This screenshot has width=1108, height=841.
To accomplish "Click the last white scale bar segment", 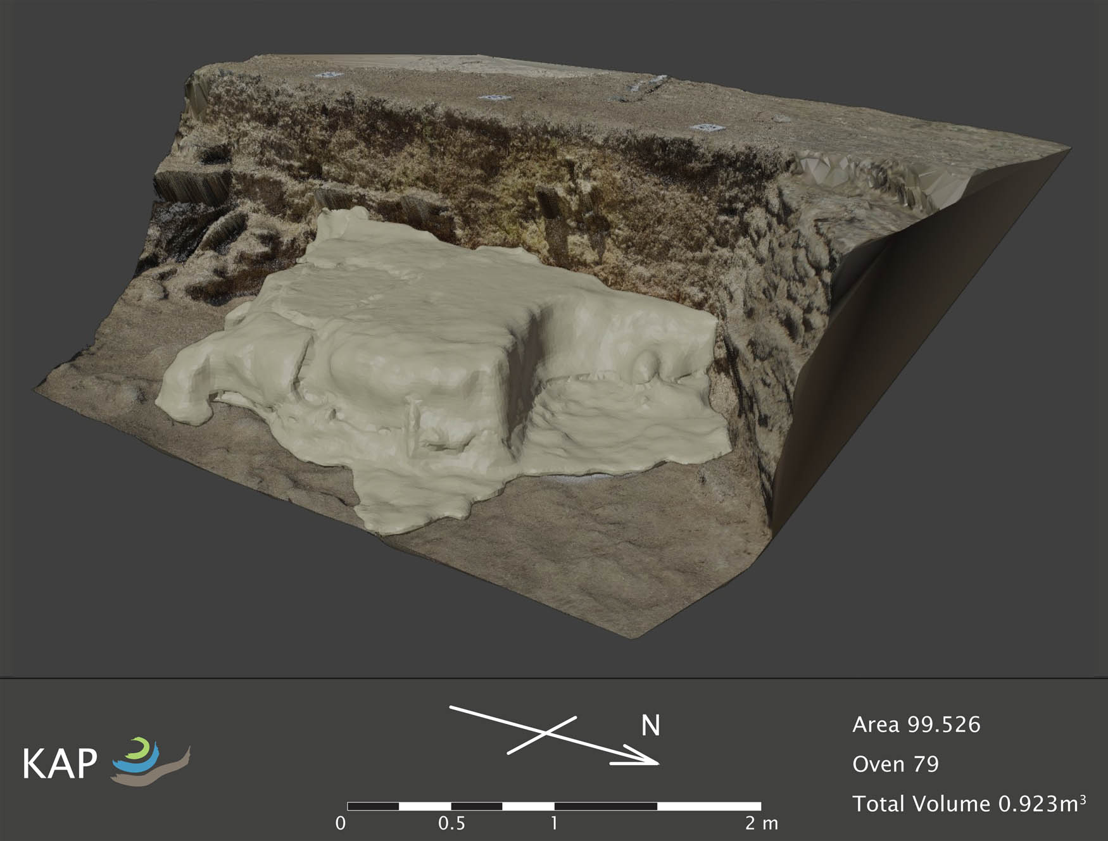I will pos(709,806).
